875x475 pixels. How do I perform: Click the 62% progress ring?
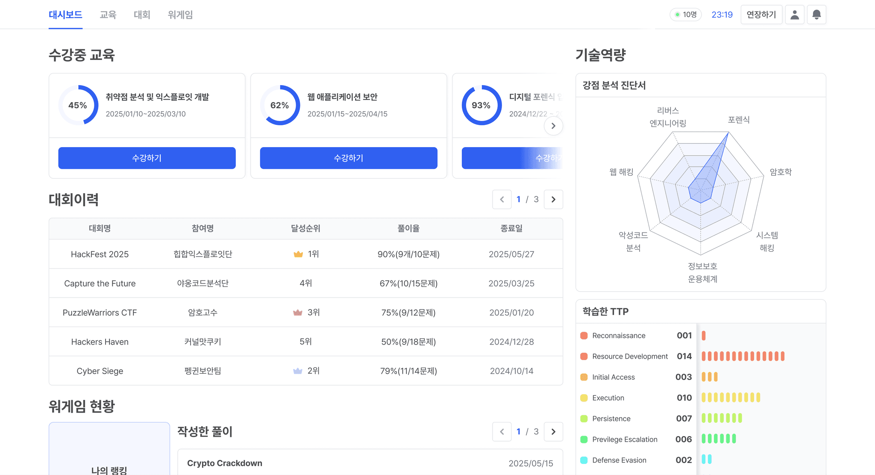(x=280, y=105)
